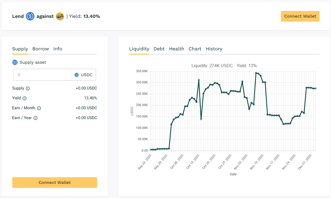Click the collateral token icon in header
The height and width of the screenshot is (198, 331).
pyautogui.click(x=60, y=16)
